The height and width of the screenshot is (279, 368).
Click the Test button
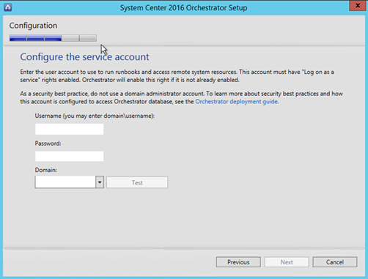point(137,182)
